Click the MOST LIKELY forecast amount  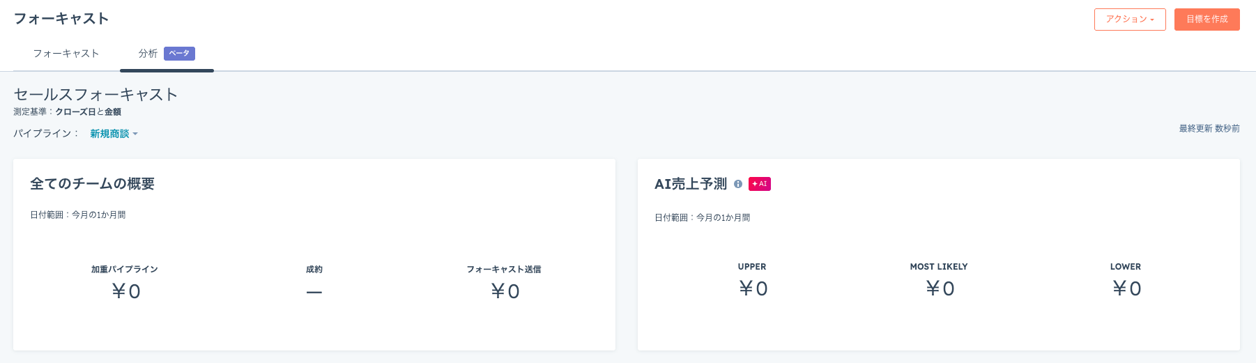tap(940, 288)
